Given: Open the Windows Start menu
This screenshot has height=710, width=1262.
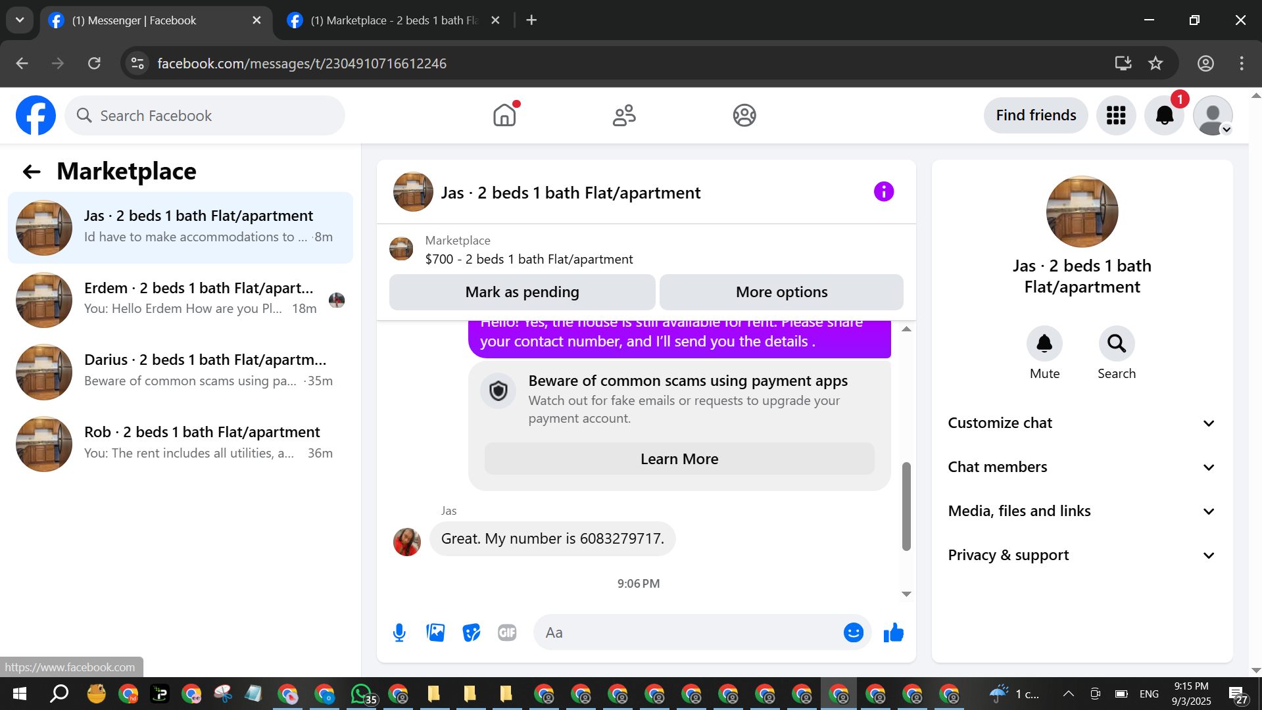Looking at the screenshot, I should pyautogui.click(x=20, y=694).
